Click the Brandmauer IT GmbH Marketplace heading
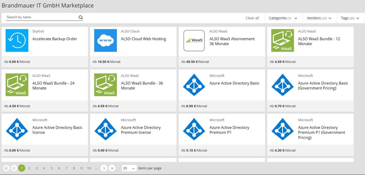This screenshot has width=365, height=175. [x=48, y=6]
